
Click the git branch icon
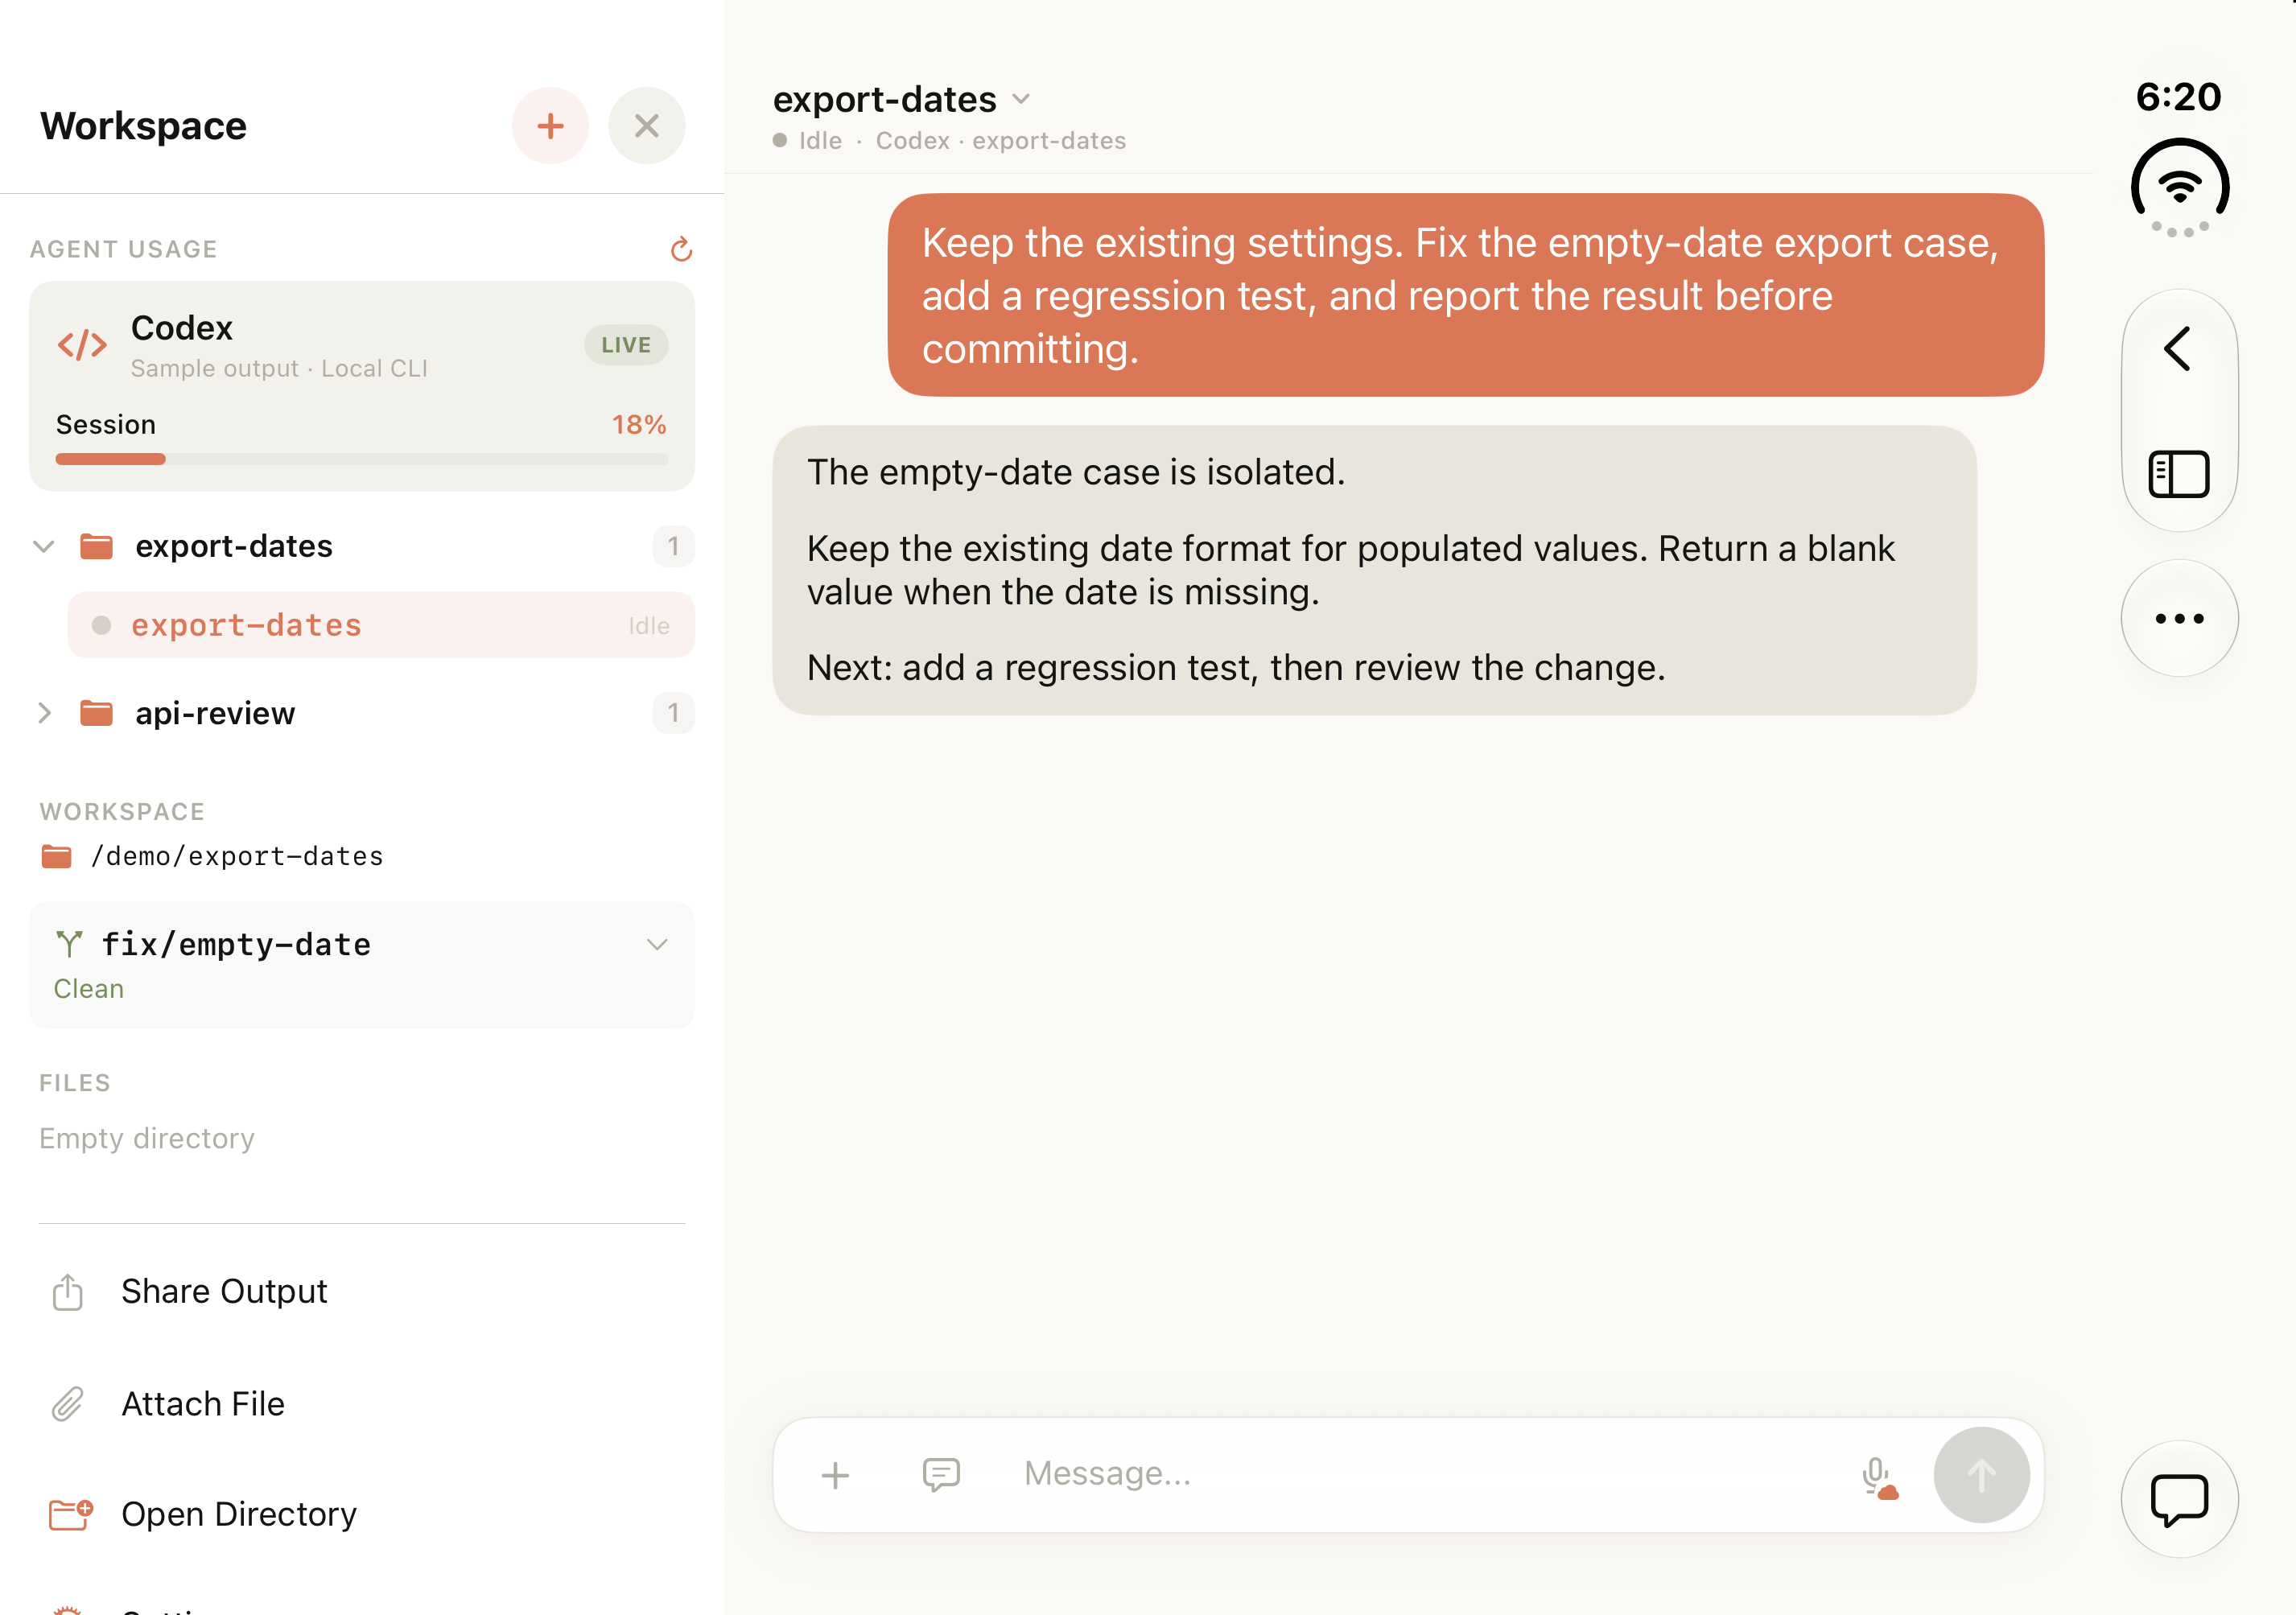(69, 944)
